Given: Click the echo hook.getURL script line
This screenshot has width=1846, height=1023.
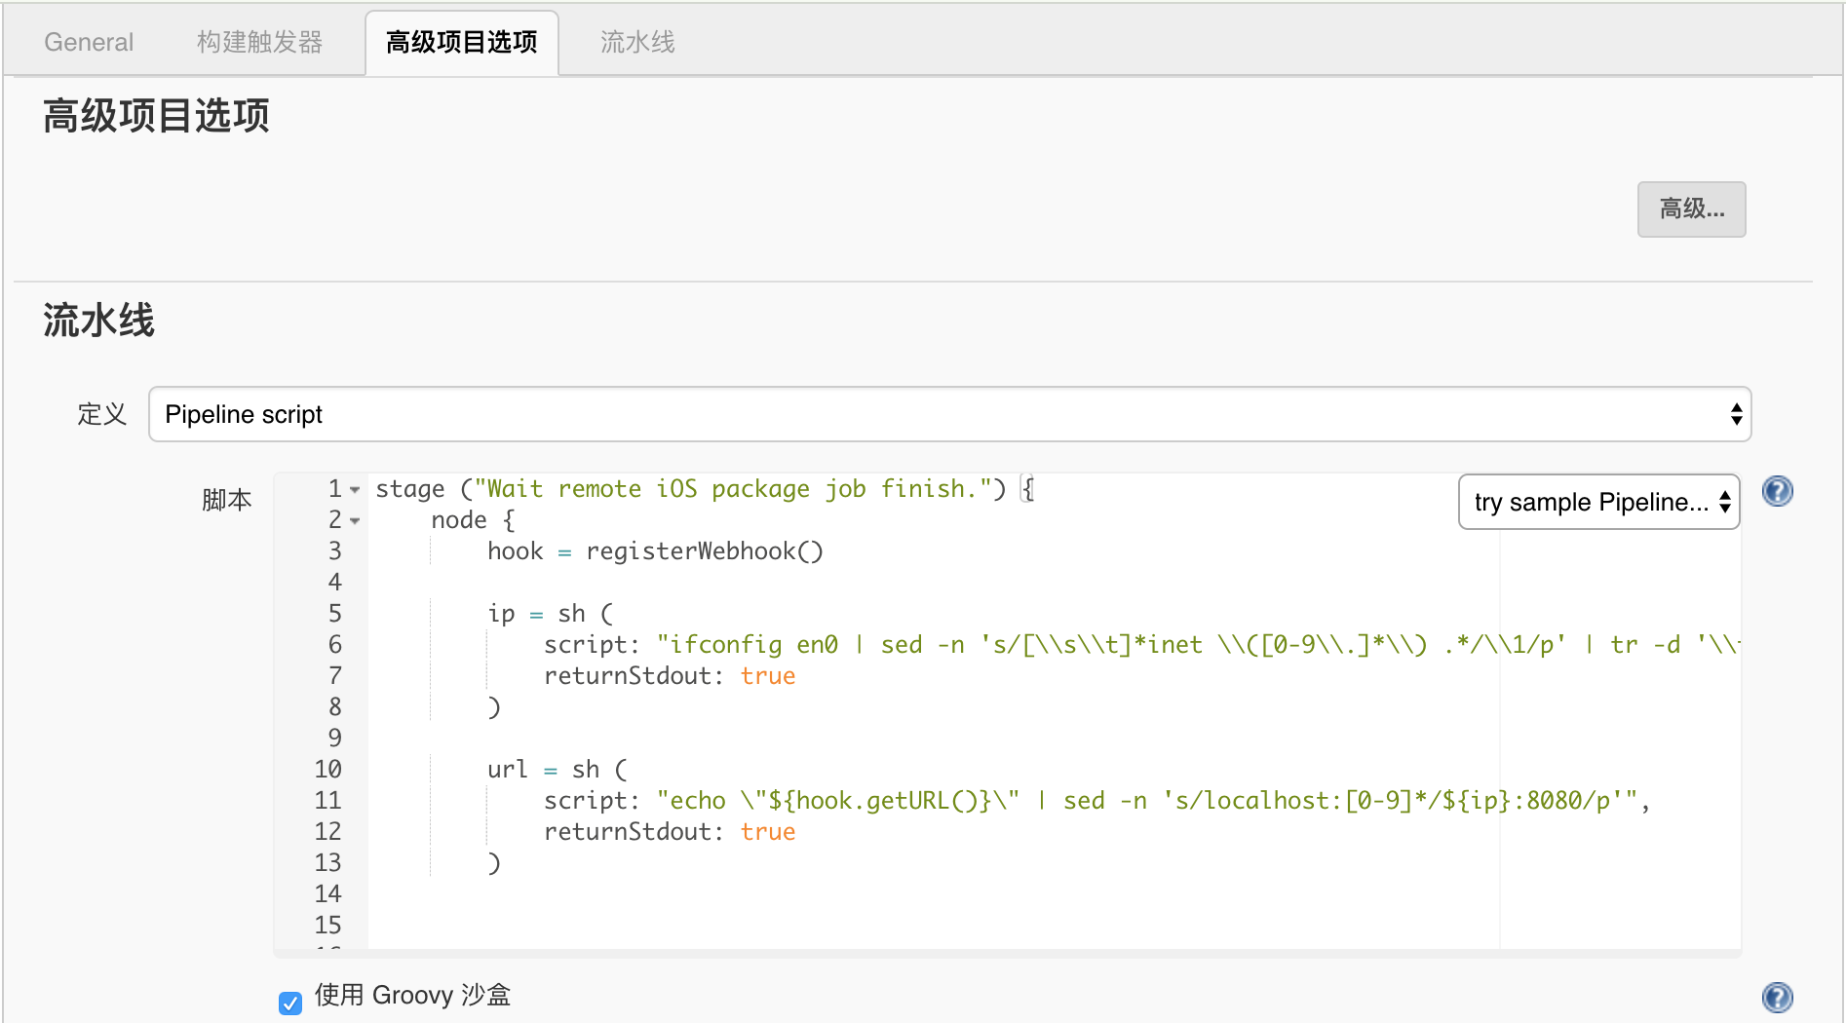Looking at the screenshot, I should click(1096, 801).
